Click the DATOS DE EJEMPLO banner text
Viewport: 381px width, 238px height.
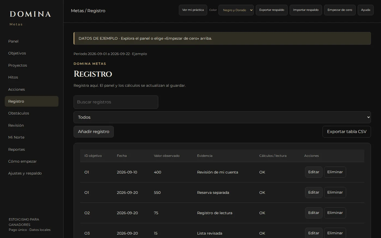(145, 38)
